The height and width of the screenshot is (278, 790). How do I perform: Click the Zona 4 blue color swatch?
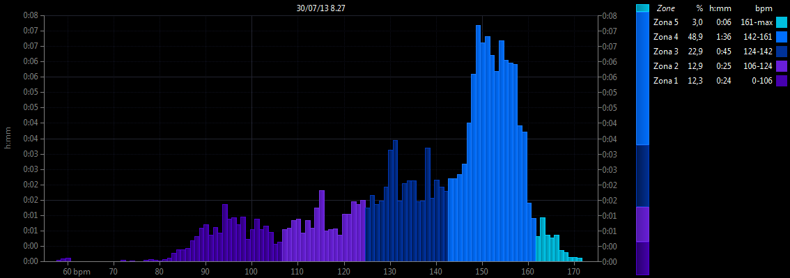782,37
